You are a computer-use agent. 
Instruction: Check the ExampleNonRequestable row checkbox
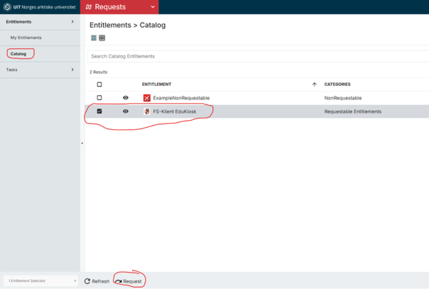pyautogui.click(x=99, y=98)
